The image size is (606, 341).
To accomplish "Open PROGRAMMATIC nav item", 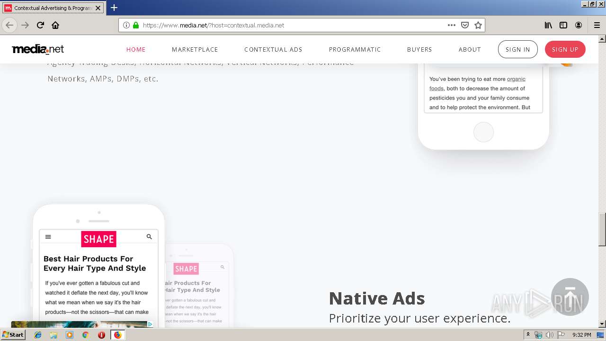I will pos(355,49).
